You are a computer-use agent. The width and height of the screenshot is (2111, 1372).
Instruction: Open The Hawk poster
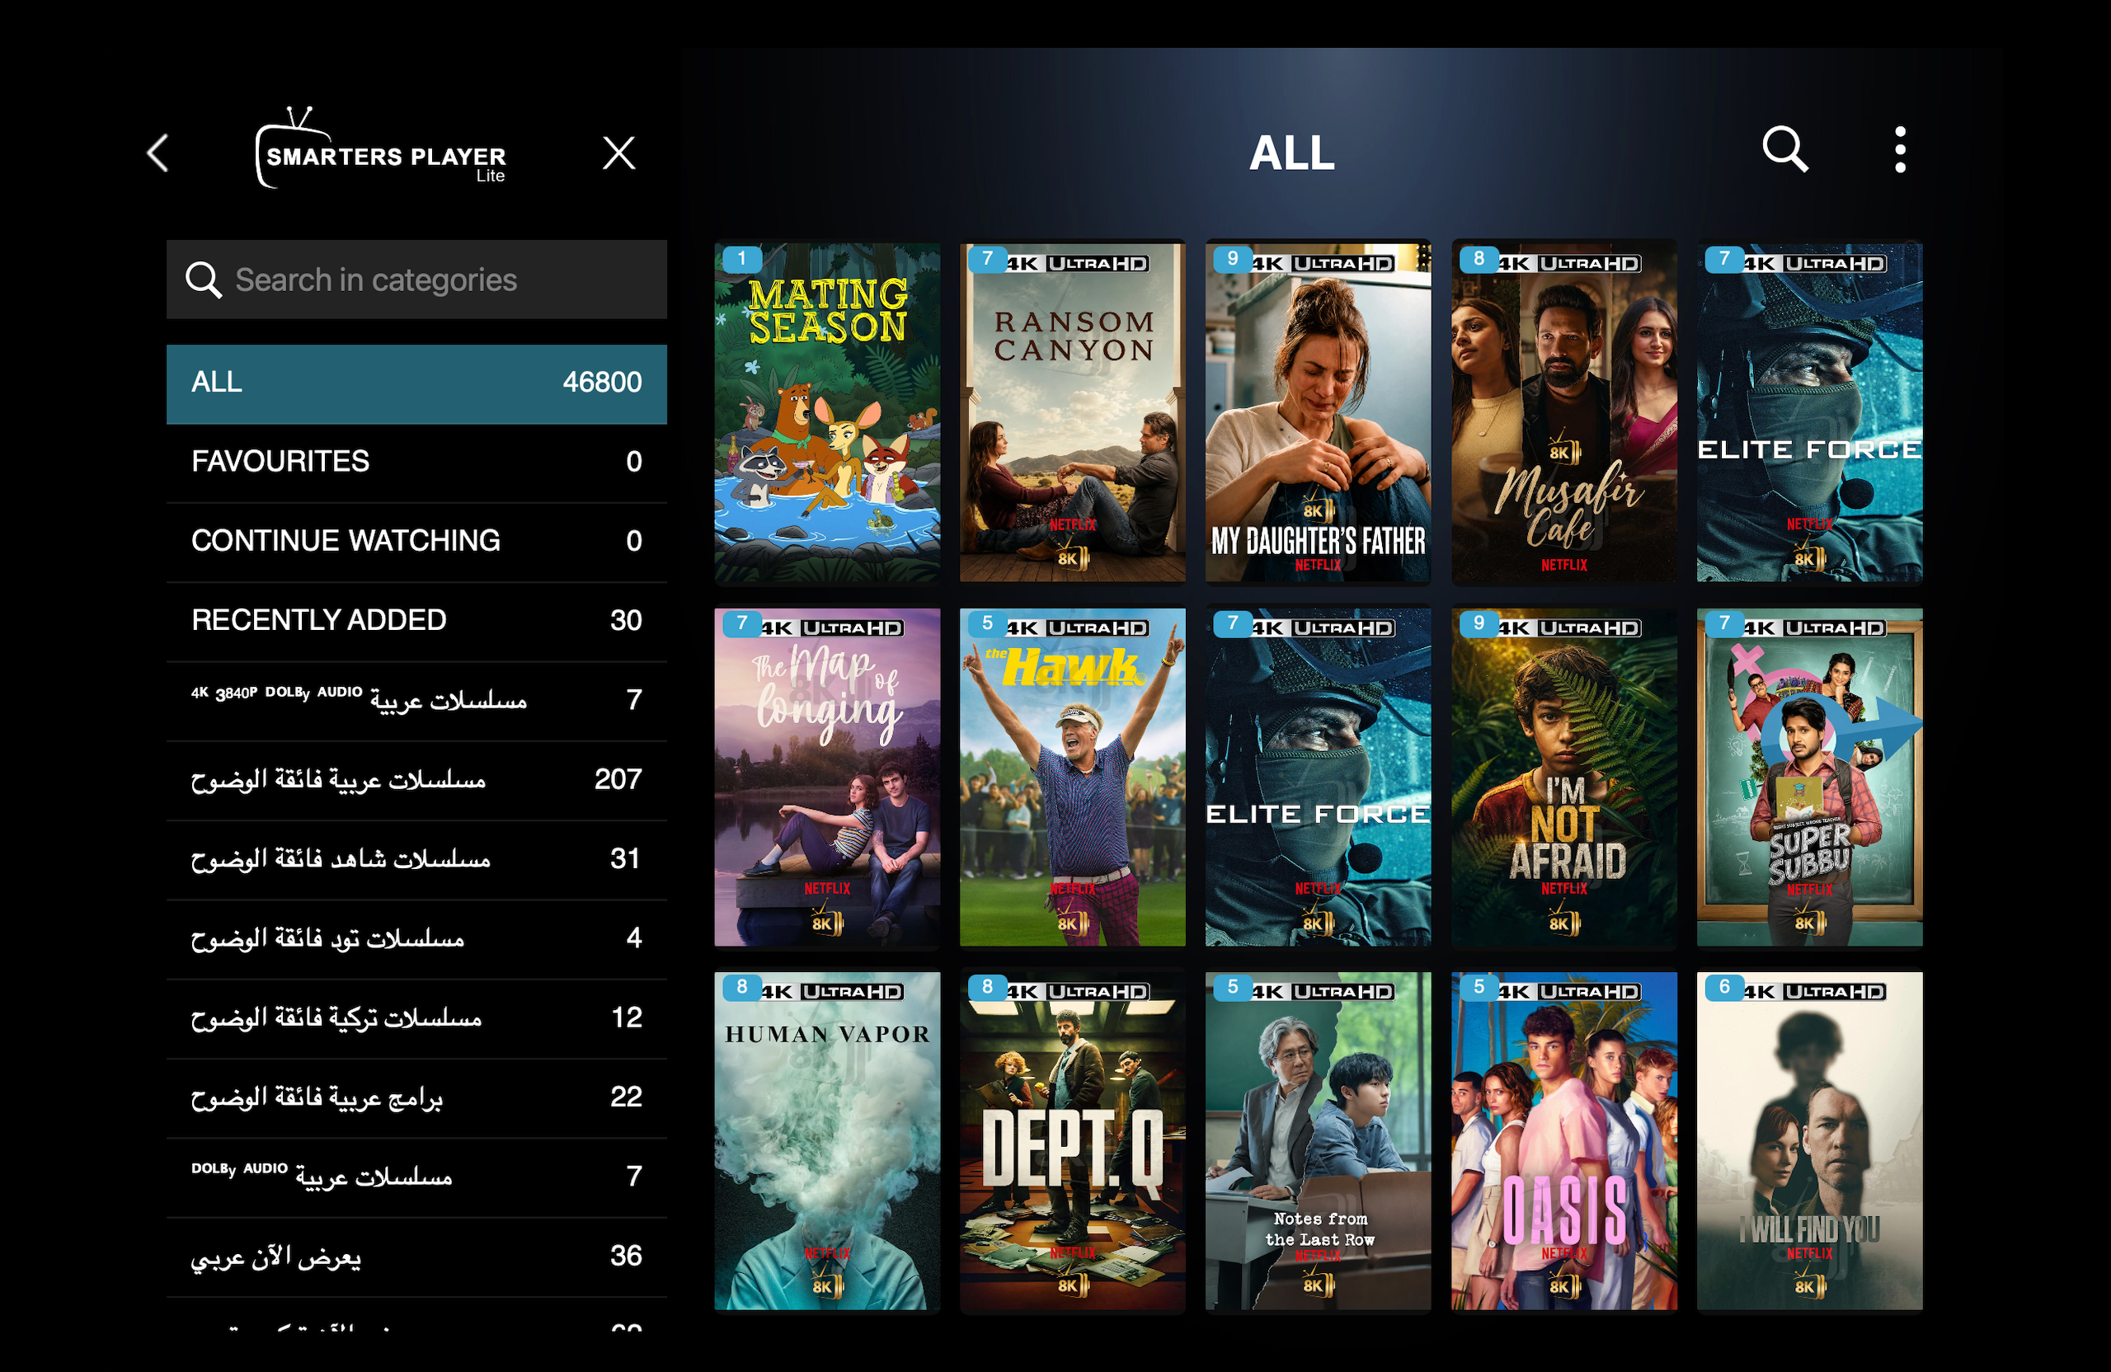pos(1072,777)
